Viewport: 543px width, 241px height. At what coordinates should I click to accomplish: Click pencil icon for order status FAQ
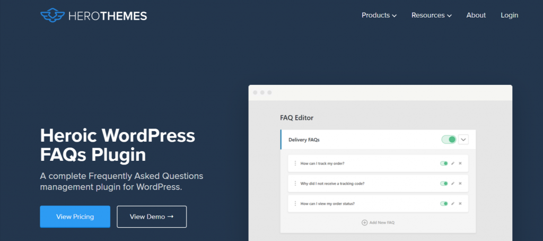click(x=453, y=203)
